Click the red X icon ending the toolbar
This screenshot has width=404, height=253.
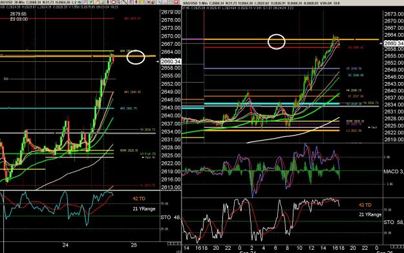[176, 2]
